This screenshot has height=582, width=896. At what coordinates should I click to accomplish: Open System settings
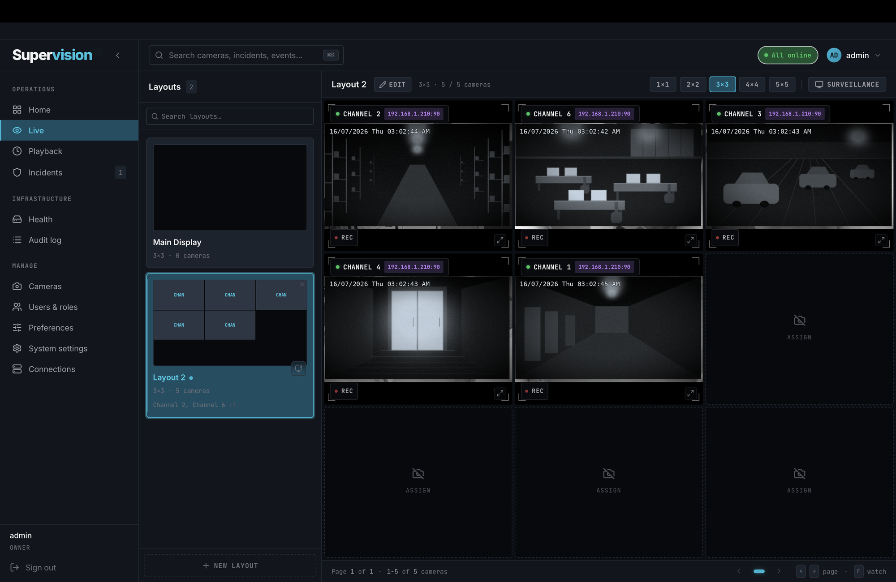tap(69, 348)
